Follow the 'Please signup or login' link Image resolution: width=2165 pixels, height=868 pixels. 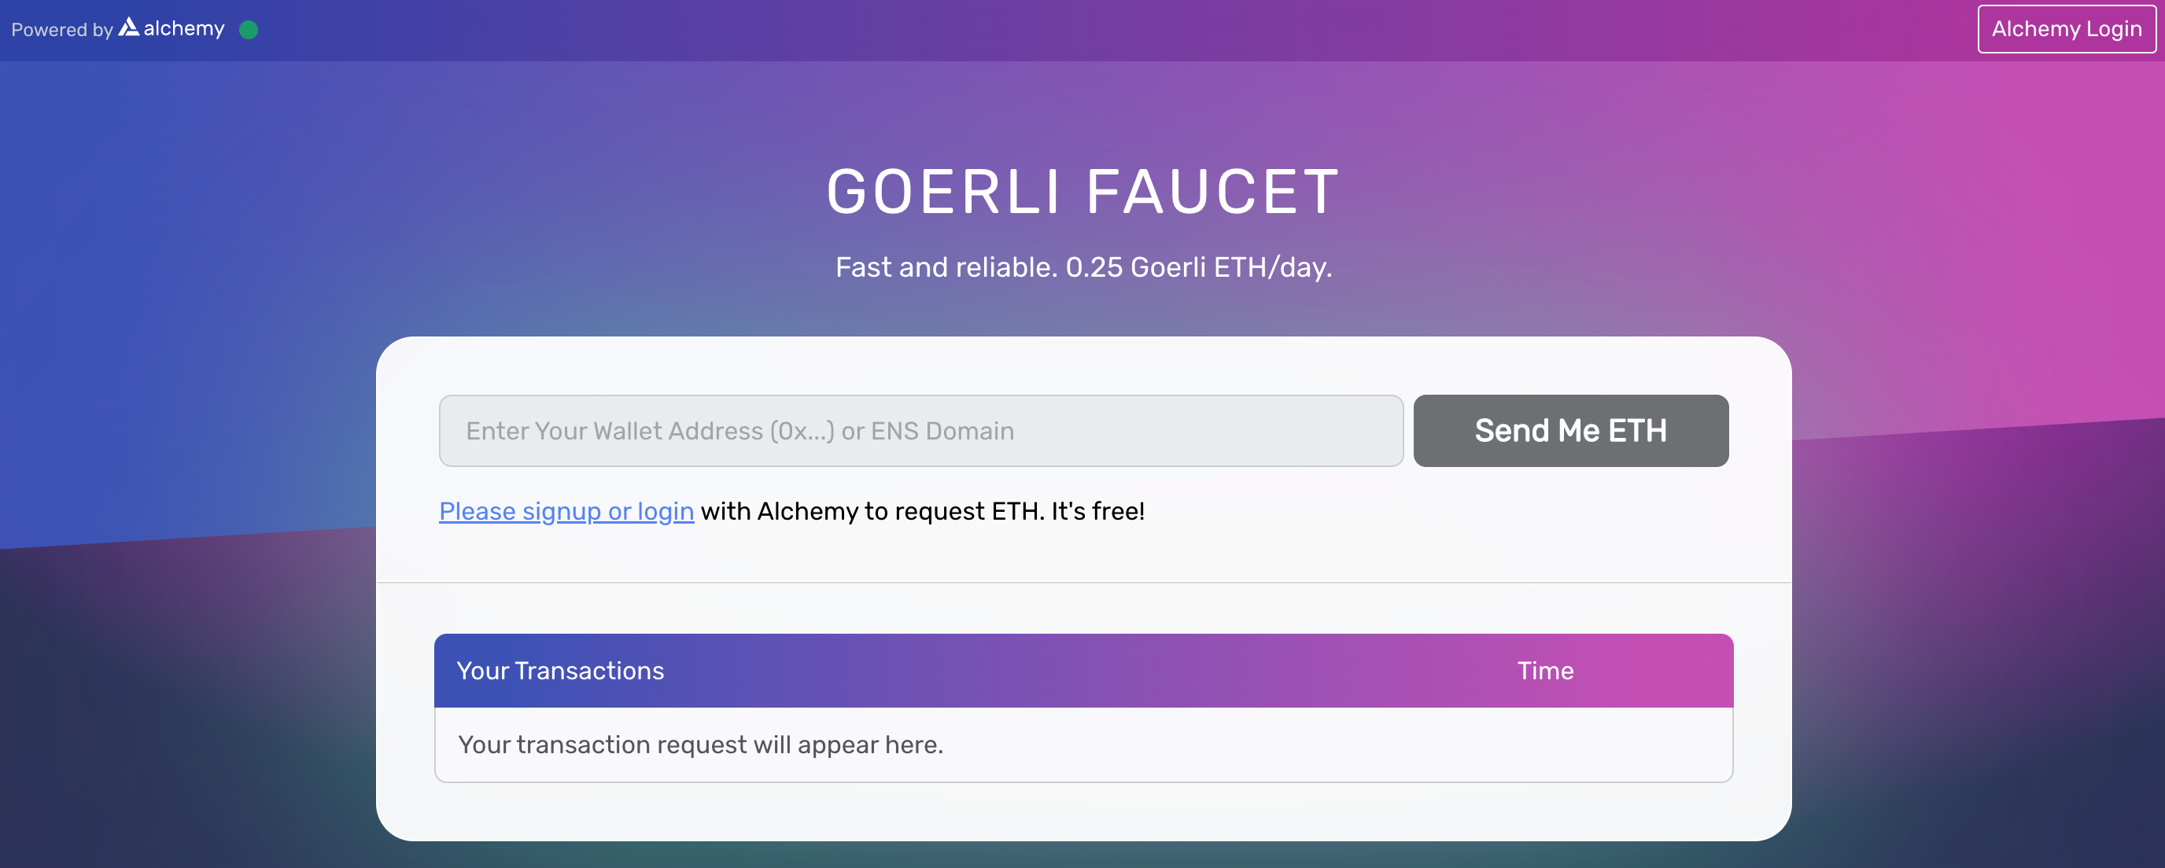(x=566, y=511)
